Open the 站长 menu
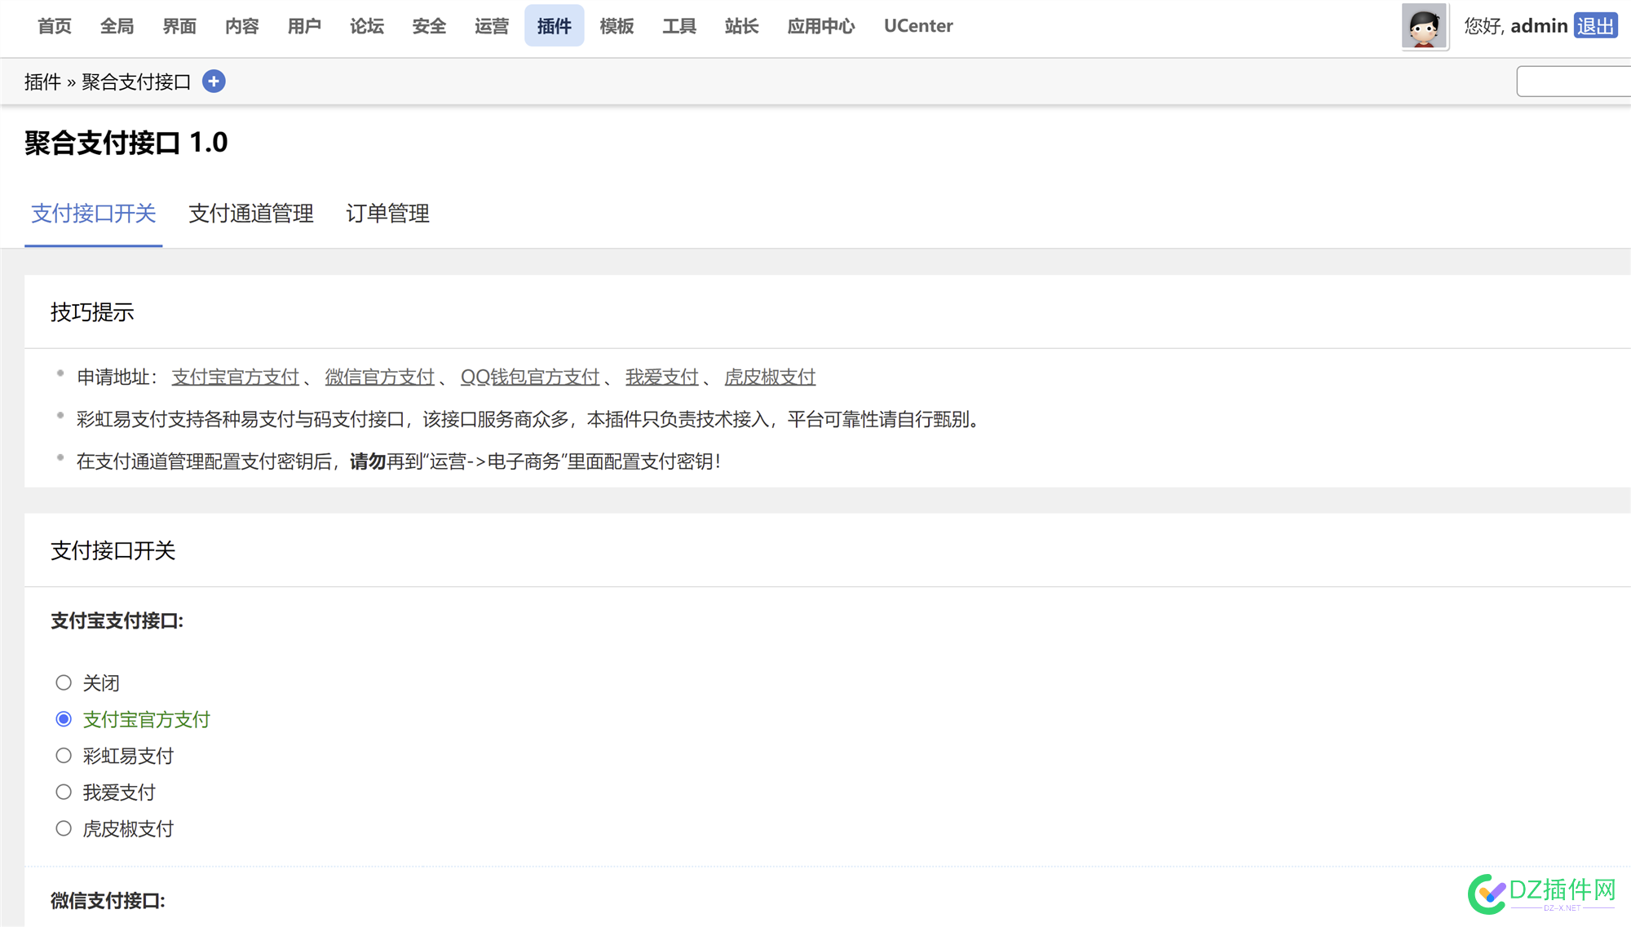1631x927 pixels. 741,26
